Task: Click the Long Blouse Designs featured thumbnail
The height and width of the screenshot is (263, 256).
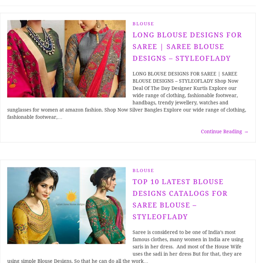Action: [x=66, y=59]
